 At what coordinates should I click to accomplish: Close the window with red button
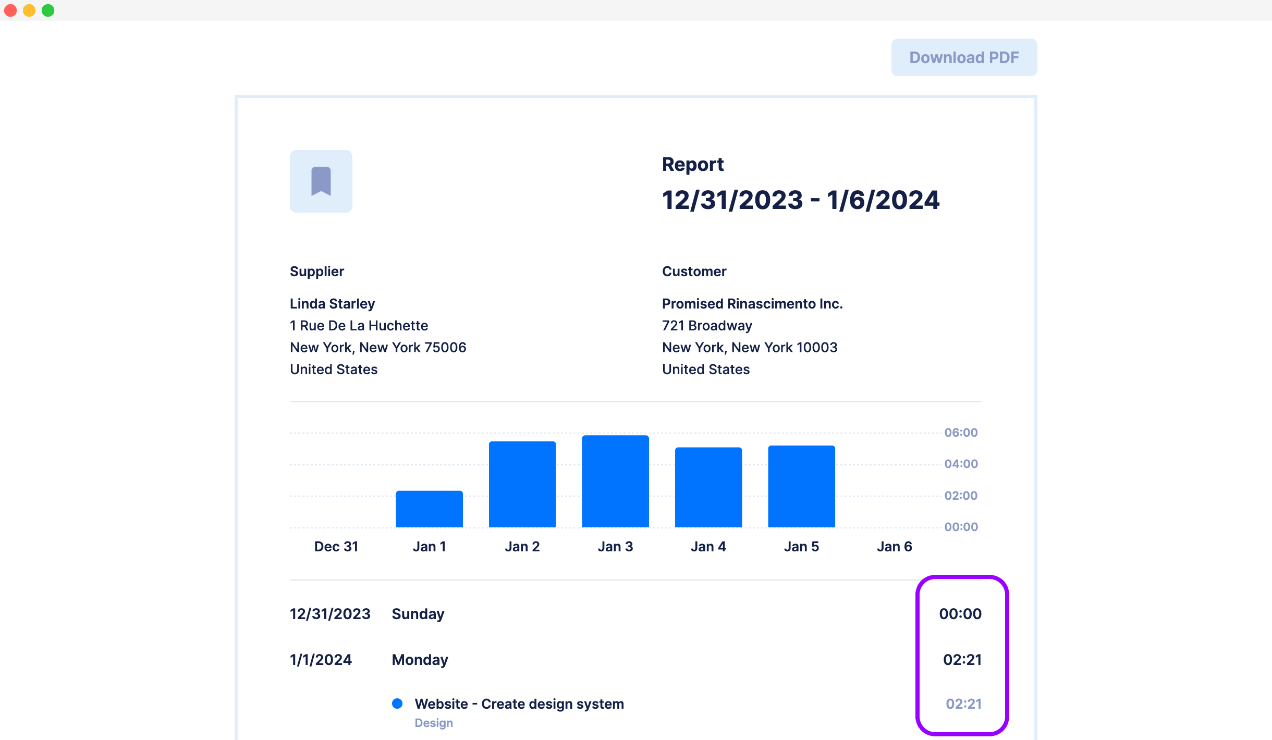[x=10, y=10]
